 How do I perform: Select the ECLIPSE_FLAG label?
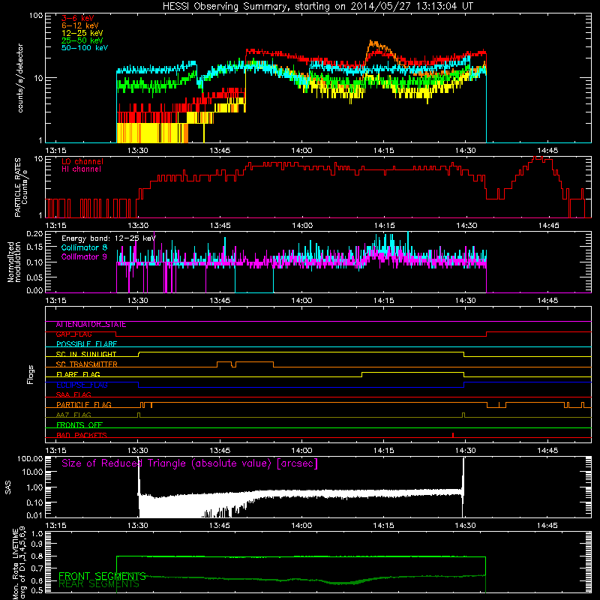pos(82,385)
